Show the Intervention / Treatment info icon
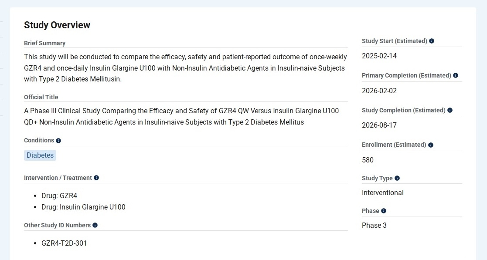This screenshot has width=487, height=260. [96, 178]
